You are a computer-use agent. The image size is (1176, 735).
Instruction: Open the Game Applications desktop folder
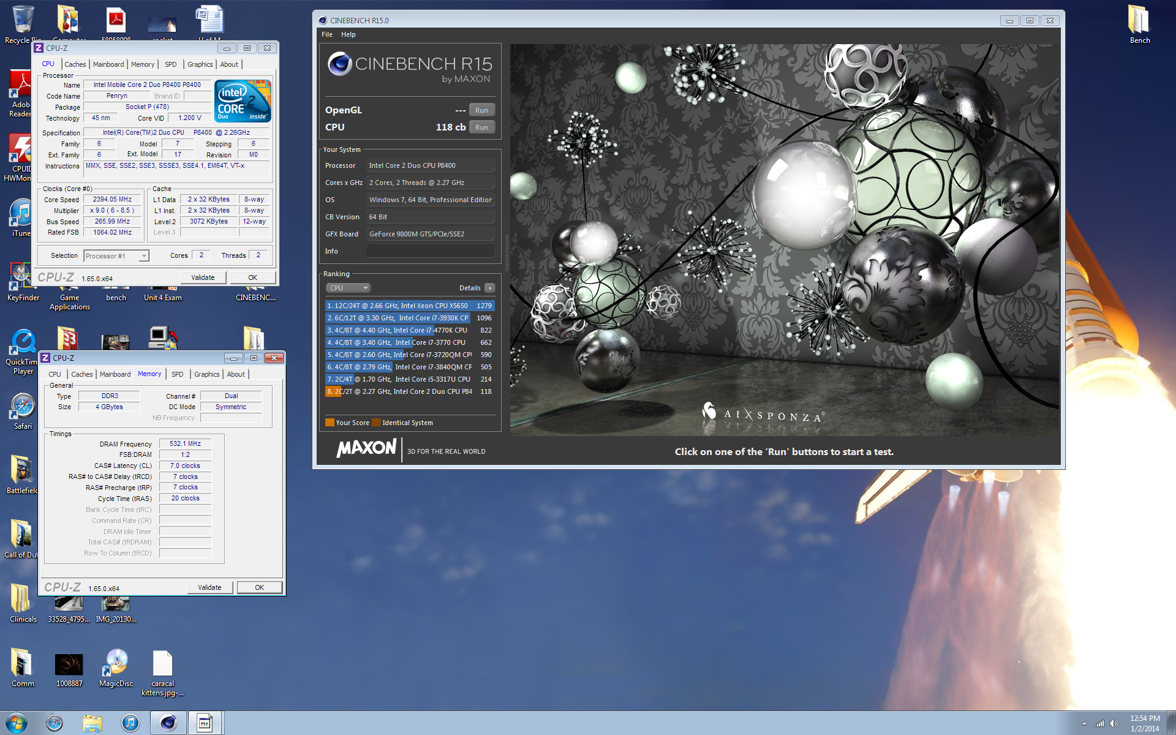coord(69,298)
